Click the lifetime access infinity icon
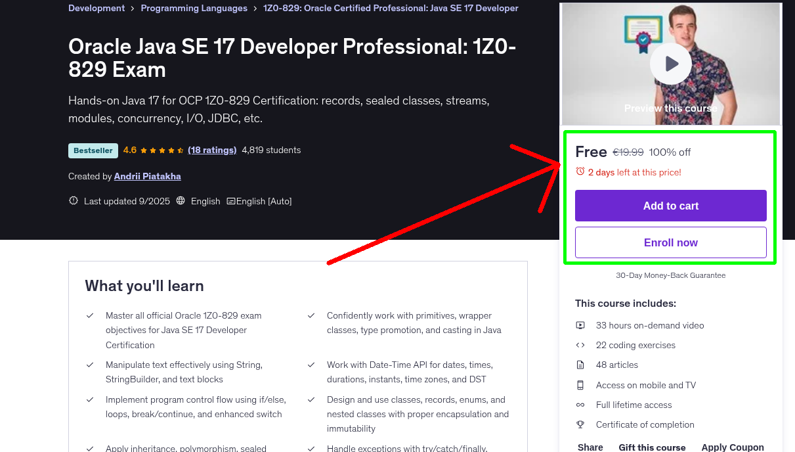This screenshot has height=452, width=795. tap(580, 405)
